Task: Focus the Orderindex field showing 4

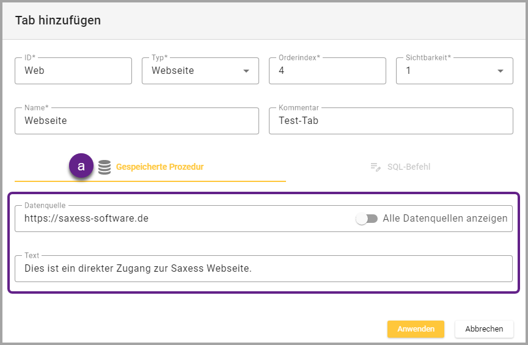Action: click(x=328, y=71)
